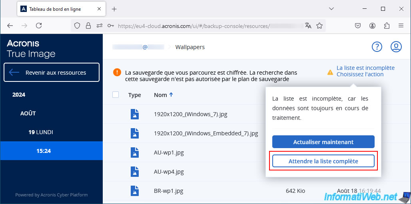411x204 pixels.
Task: Reload the page with the refresh icon
Action: [39, 26]
